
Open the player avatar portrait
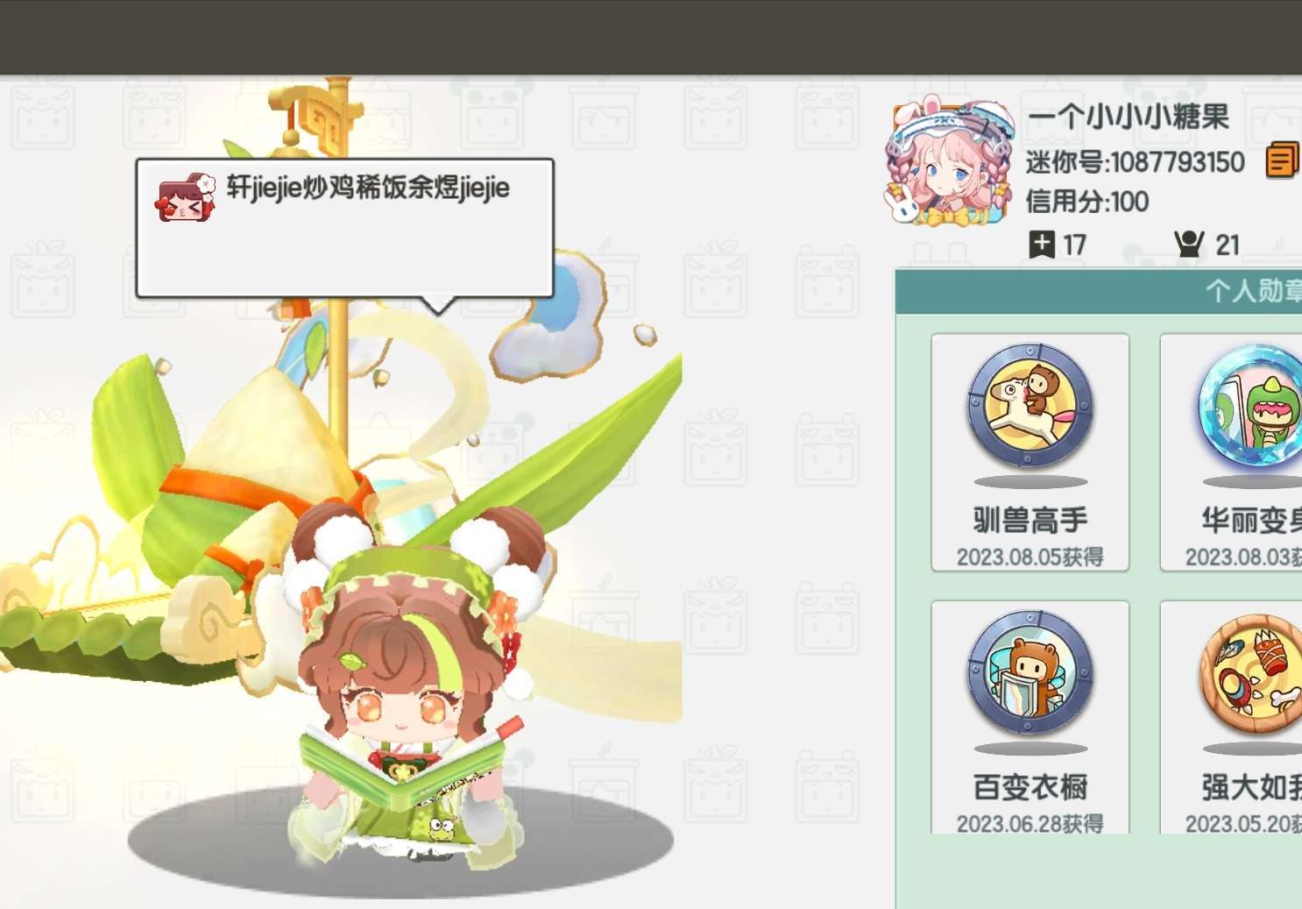tap(949, 163)
